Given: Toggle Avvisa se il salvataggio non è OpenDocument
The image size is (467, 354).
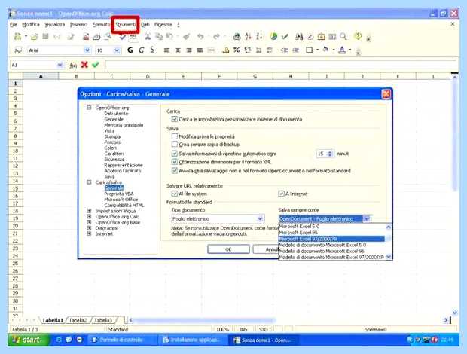Looking at the screenshot, I should point(175,171).
